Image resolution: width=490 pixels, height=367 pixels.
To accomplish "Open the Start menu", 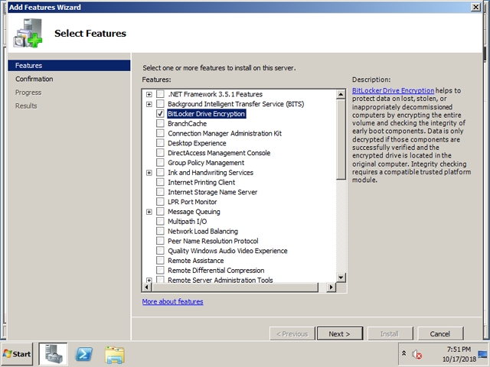I will click(x=17, y=354).
